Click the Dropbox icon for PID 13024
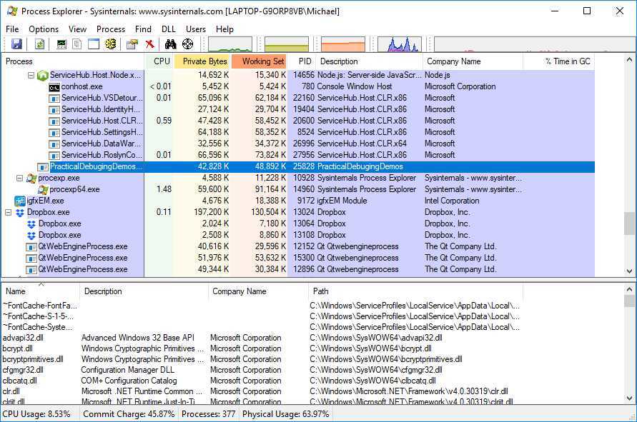Viewport: 637px width, 422px height. coord(20,212)
